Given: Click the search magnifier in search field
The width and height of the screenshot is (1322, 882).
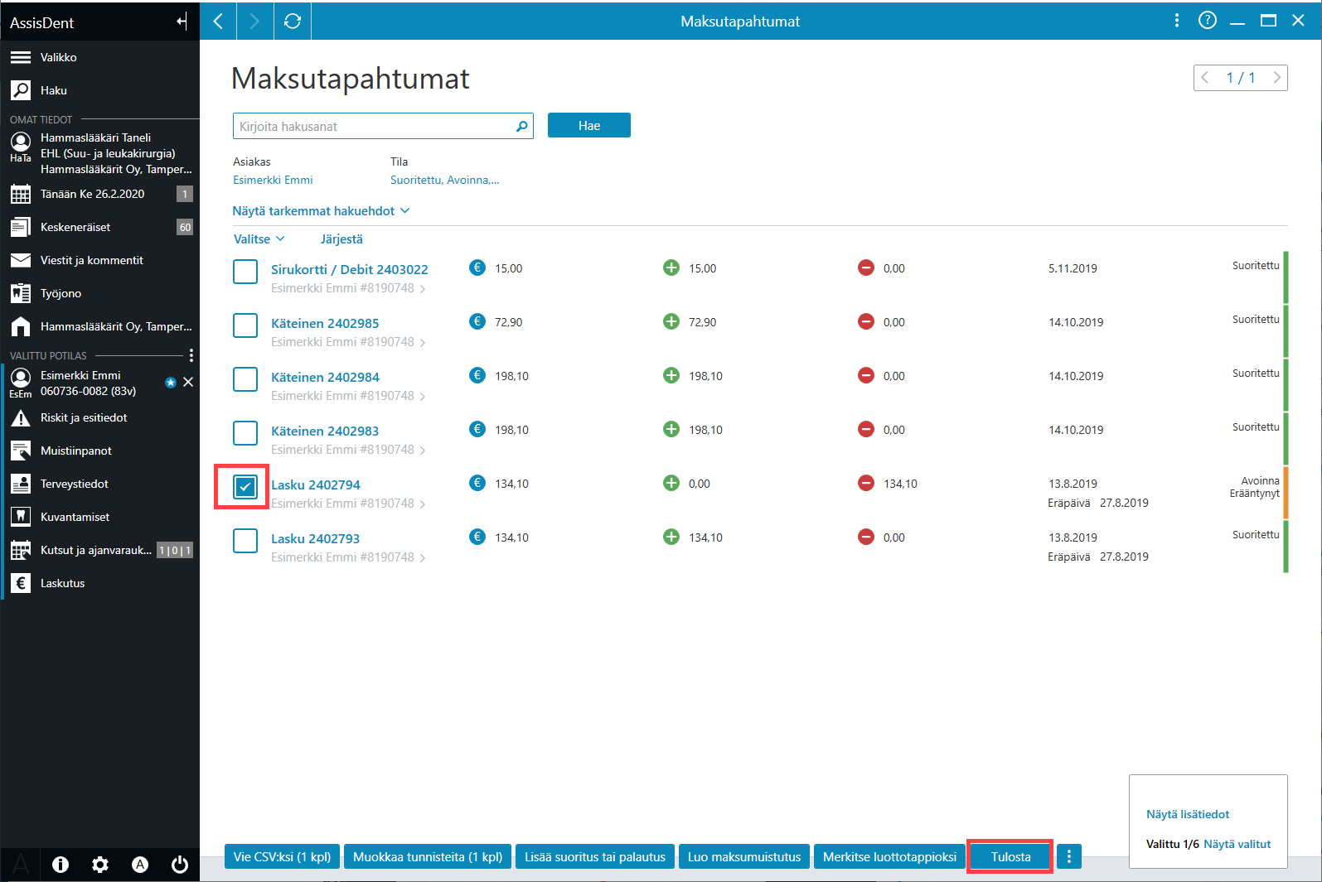Looking at the screenshot, I should point(521,126).
